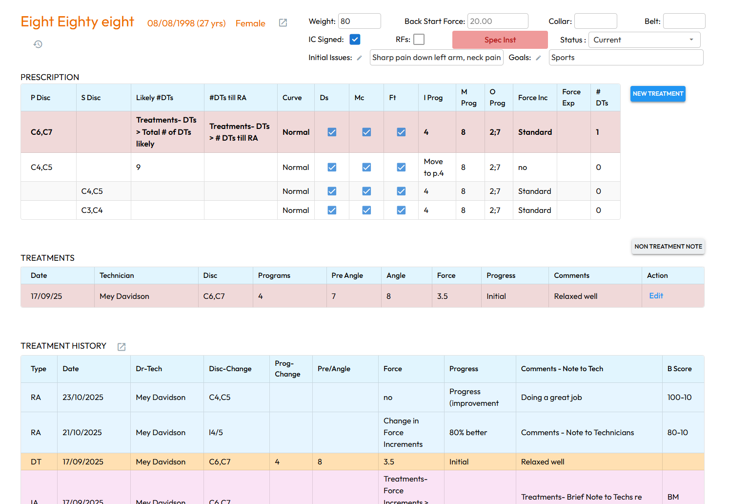Click the Weight input field
The height and width of the screenshot is (504, 729).
(x=360, y=21)
